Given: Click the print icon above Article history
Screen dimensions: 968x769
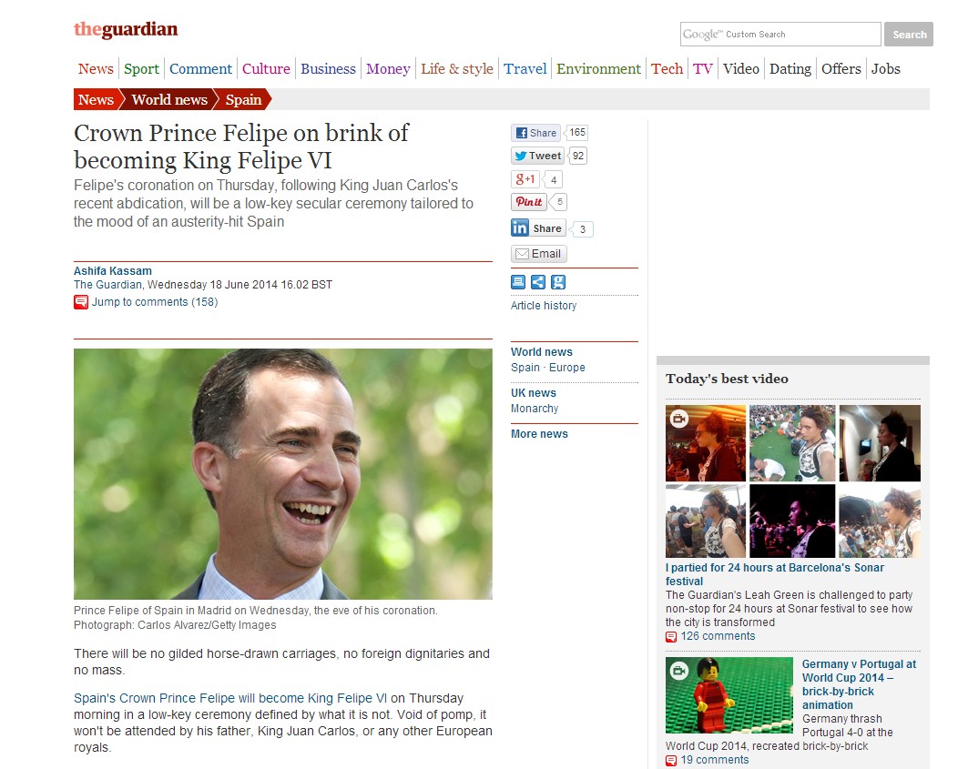Looking at the screenshot, I should (x=518, y=282).
